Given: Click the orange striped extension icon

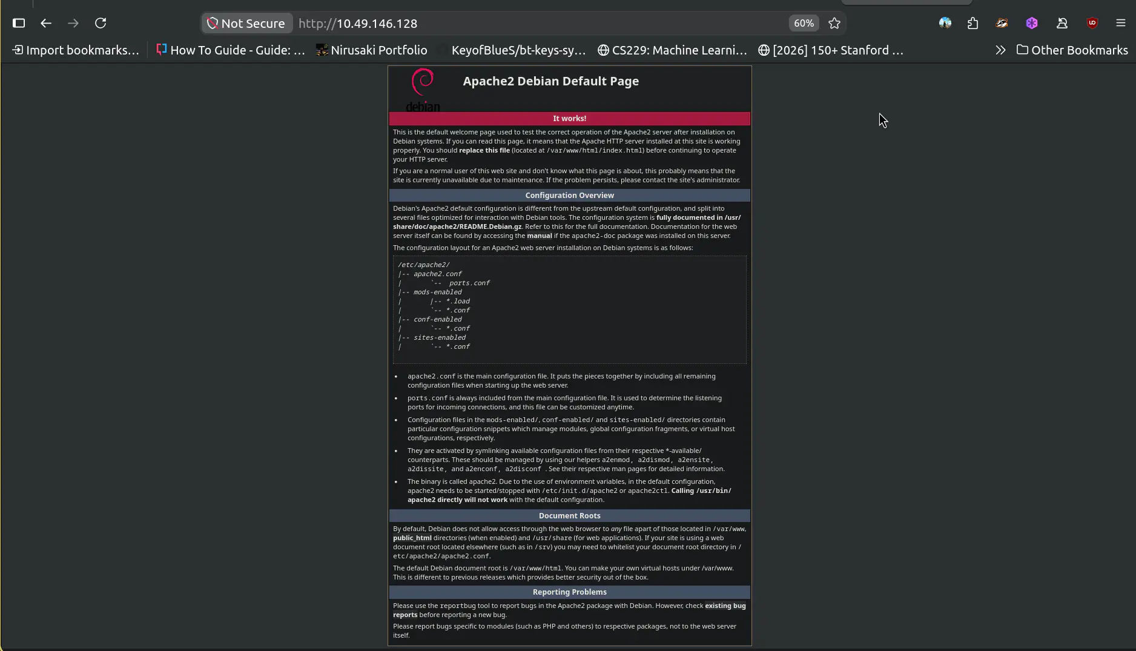Looking at the screenshot, I should pos(1002,23).
